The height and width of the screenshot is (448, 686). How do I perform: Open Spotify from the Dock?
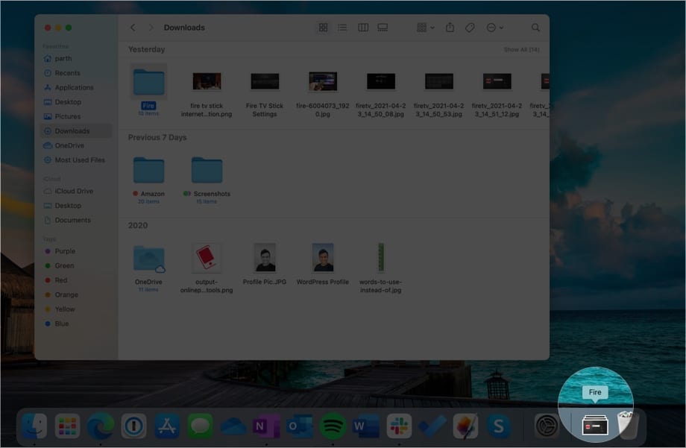333,426
